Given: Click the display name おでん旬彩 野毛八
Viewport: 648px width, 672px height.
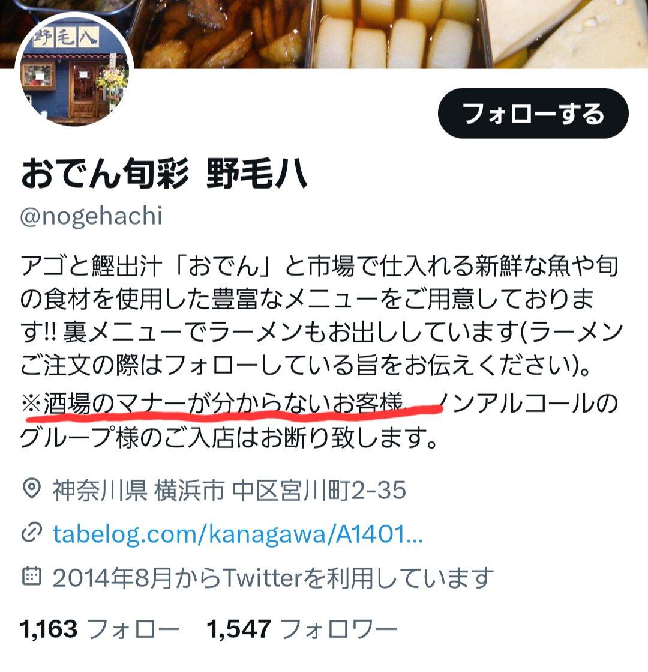Looking at the screenshot, I should [x=164, y=174].
